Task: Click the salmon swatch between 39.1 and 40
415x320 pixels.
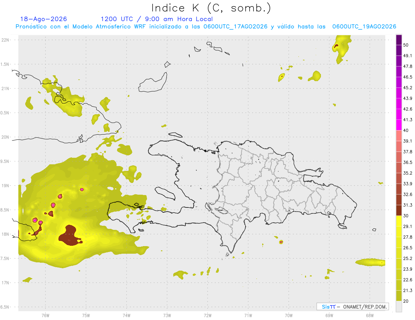Action: pos(399,136)
